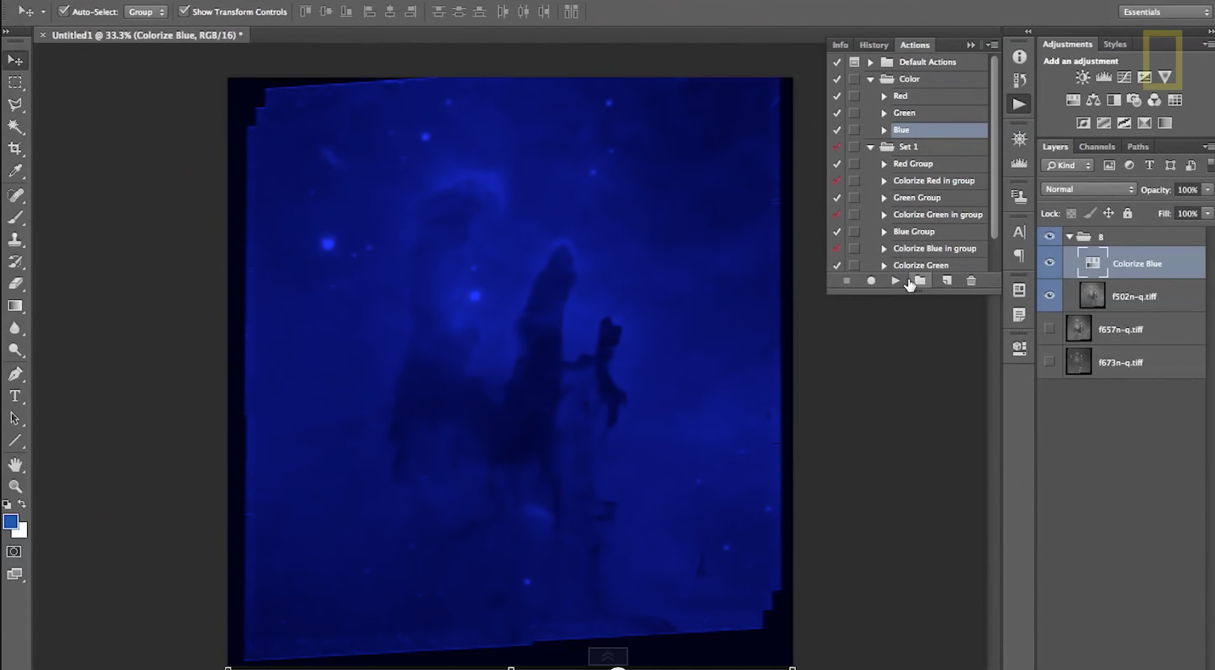Switch to the Info tab
1215x670 pixels.
click(x=840, y=45)
